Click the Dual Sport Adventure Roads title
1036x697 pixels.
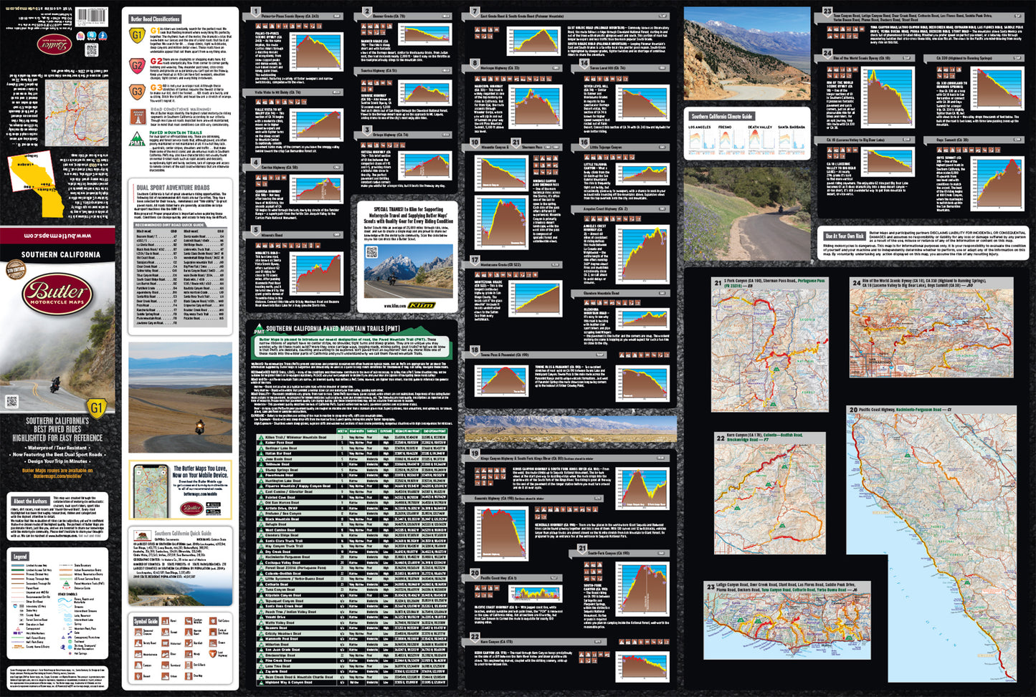coord(173,188)
